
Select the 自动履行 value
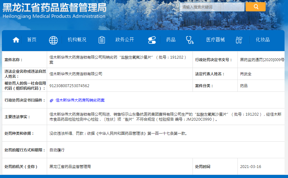coord(57,150)
